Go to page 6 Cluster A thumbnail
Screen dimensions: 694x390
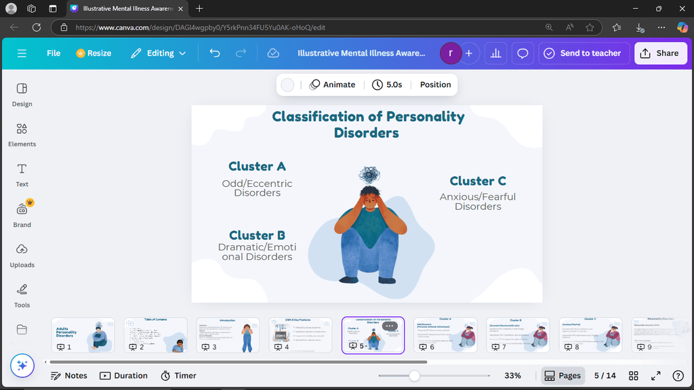(445, 335)
